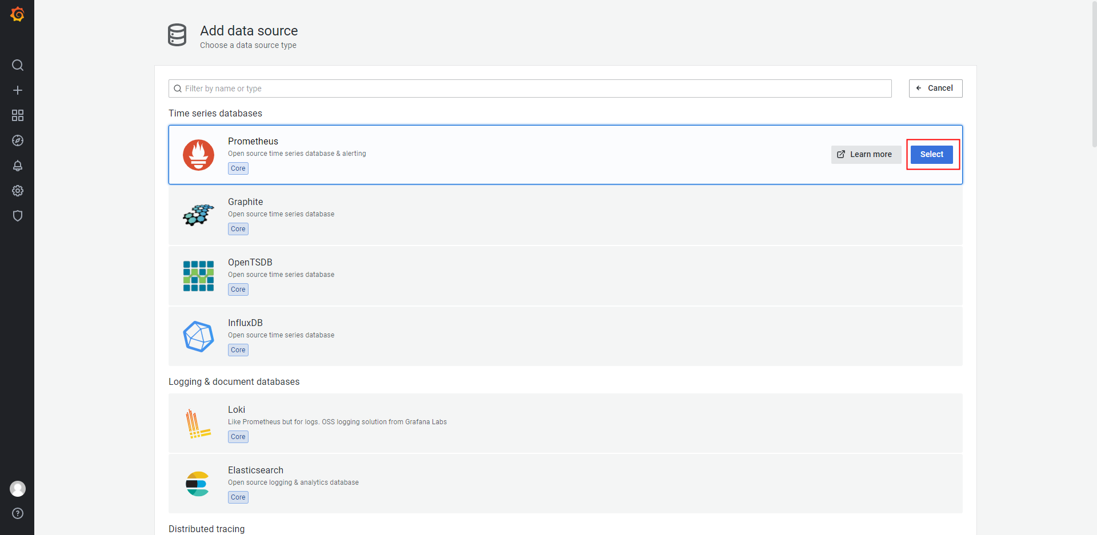This screenshot has width=1097, height=535.
Task: Open the Grafana home logo
Action: 18,14
